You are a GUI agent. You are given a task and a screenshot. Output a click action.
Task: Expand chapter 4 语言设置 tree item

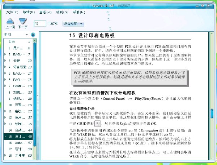tap(5, 67)
